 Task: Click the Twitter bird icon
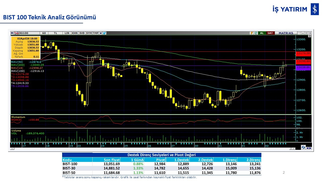tap(104, 33)
